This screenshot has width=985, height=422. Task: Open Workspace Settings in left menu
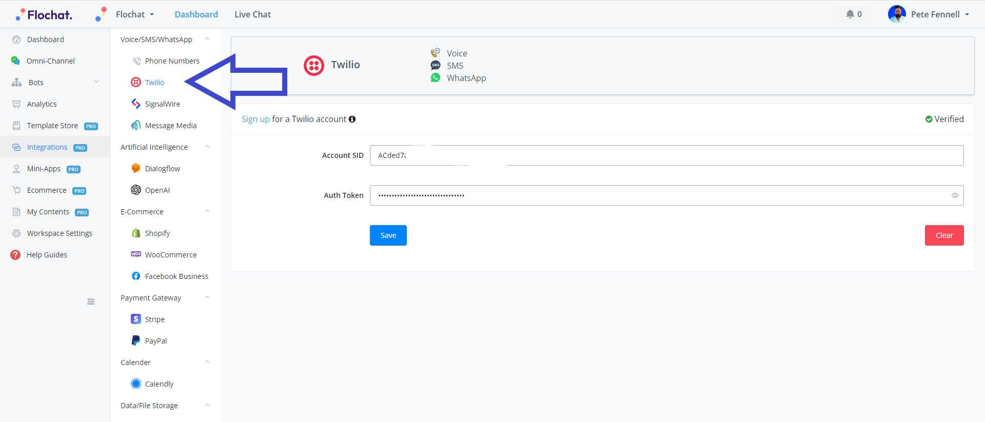click(60, 233)
